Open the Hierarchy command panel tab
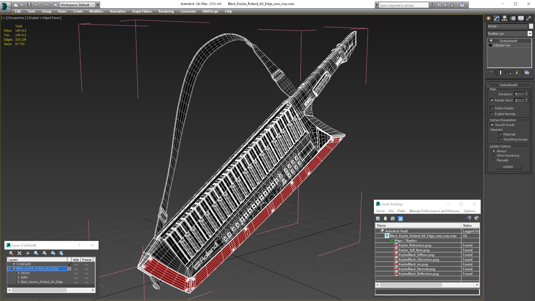The image size is (535, 301). pos(505,18)
